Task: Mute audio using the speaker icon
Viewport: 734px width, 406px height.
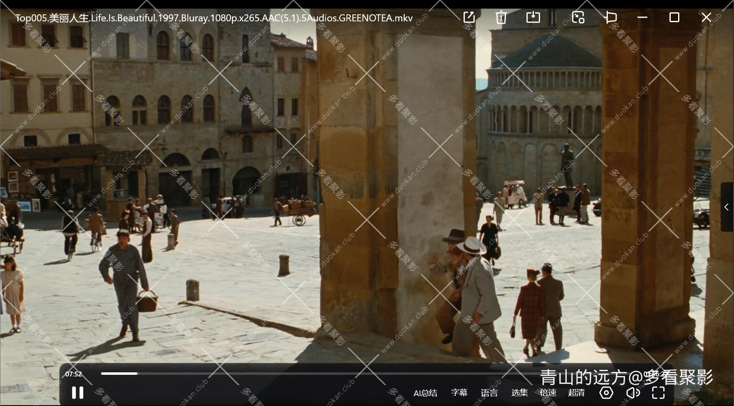Action: pyautogui.click(x=633, y=393)
